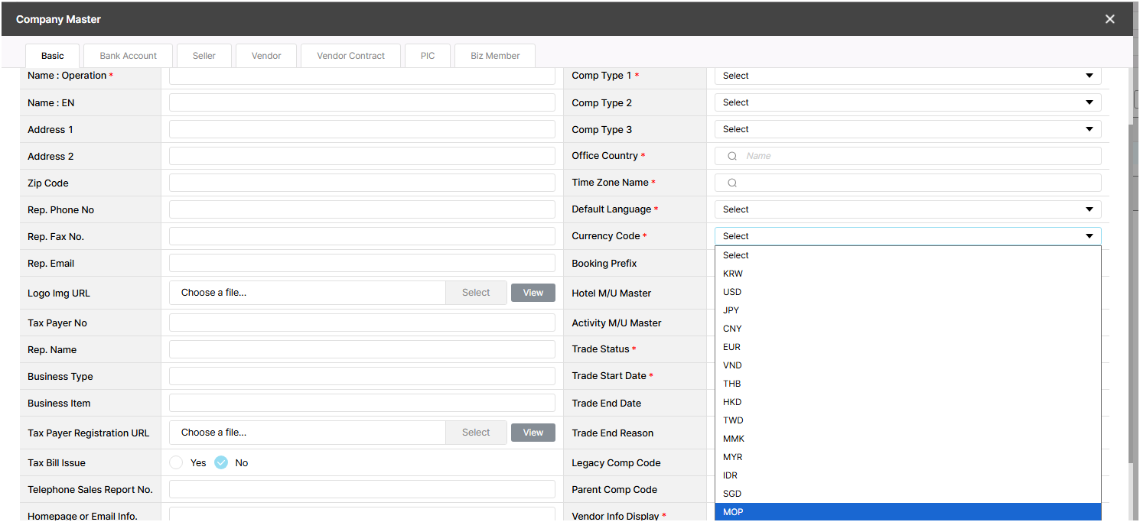Choose USD from the currency list

click(x=732, y=292)
